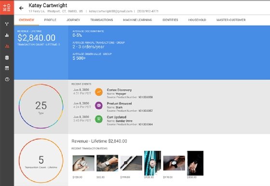Go back using the left arrow

(x=21, y=8)
